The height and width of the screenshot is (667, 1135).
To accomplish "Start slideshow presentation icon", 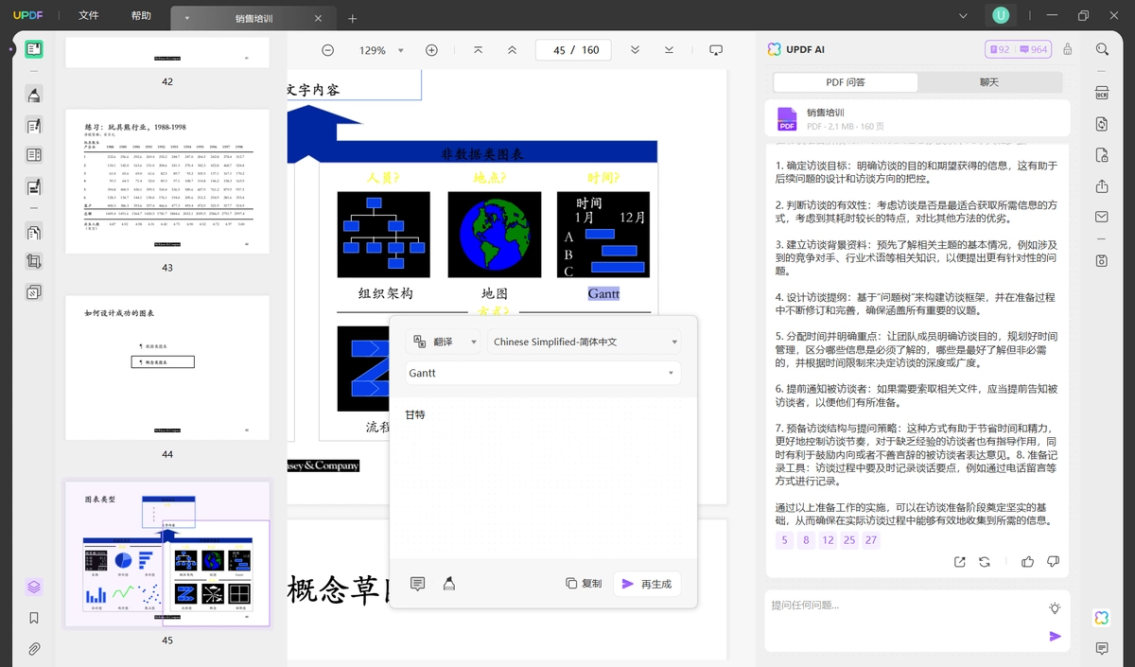I will [716, 50].
